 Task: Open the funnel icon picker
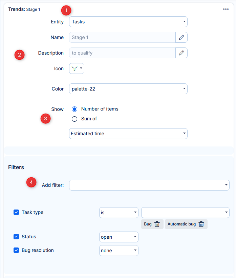click(77, 68)
